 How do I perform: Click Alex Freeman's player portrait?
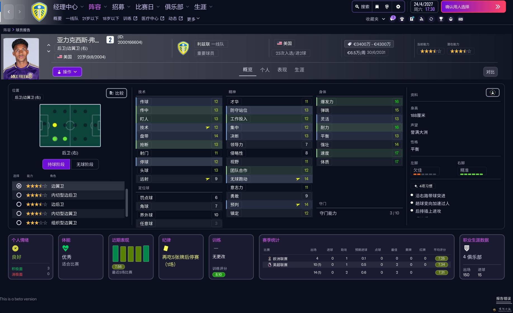click(x=21, y=59)
